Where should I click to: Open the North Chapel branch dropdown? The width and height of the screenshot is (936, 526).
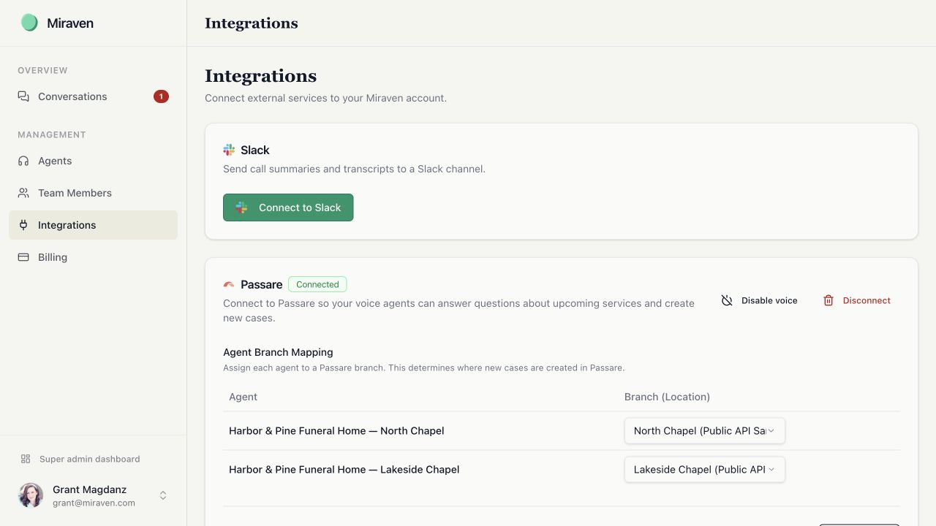(704, 431)
